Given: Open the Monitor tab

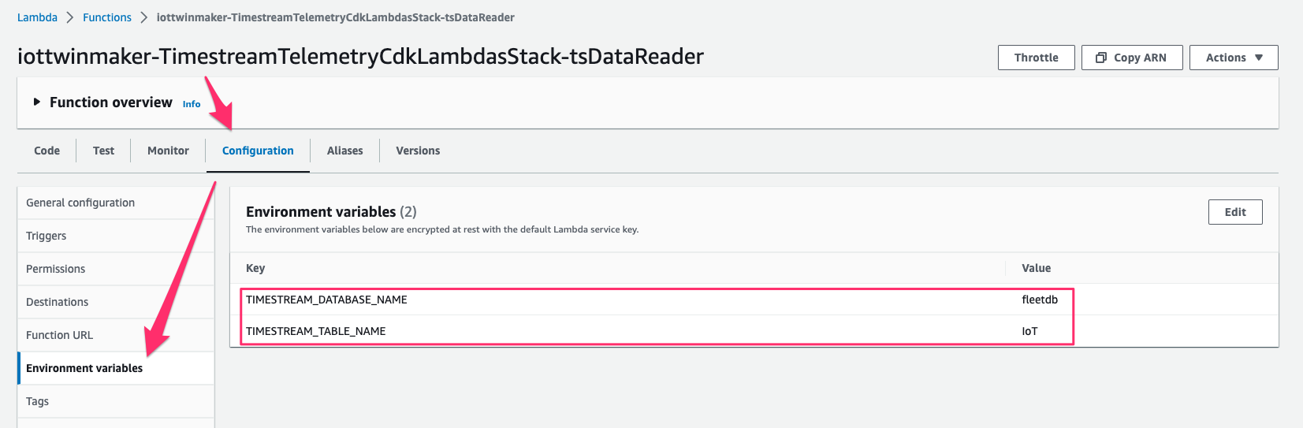Looking at the screenshot, I should [x=168, y=151].
